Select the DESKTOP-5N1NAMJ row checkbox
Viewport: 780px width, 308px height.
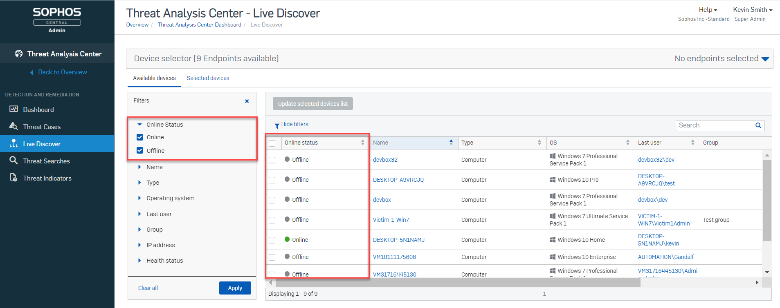click(272, 240)
